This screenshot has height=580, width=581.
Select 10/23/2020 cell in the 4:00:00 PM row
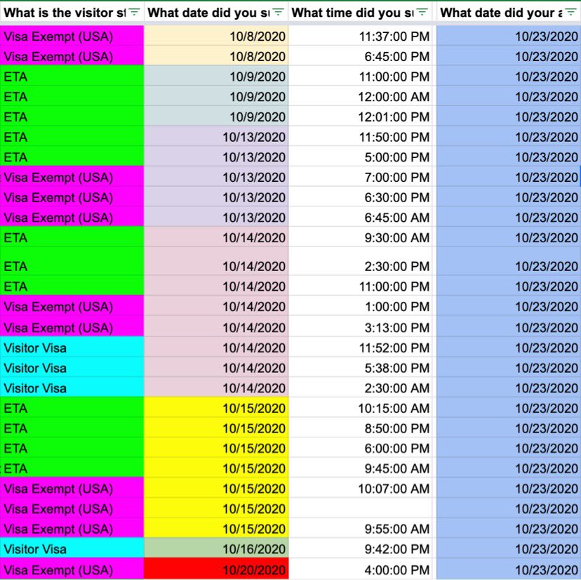pyautogui.click(x=509, y=569)
